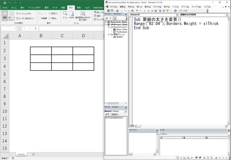231x160 pixels.
Task: Open the Module1 properties object dropdown
Action: pyautogui.click(x=125, y=111)
